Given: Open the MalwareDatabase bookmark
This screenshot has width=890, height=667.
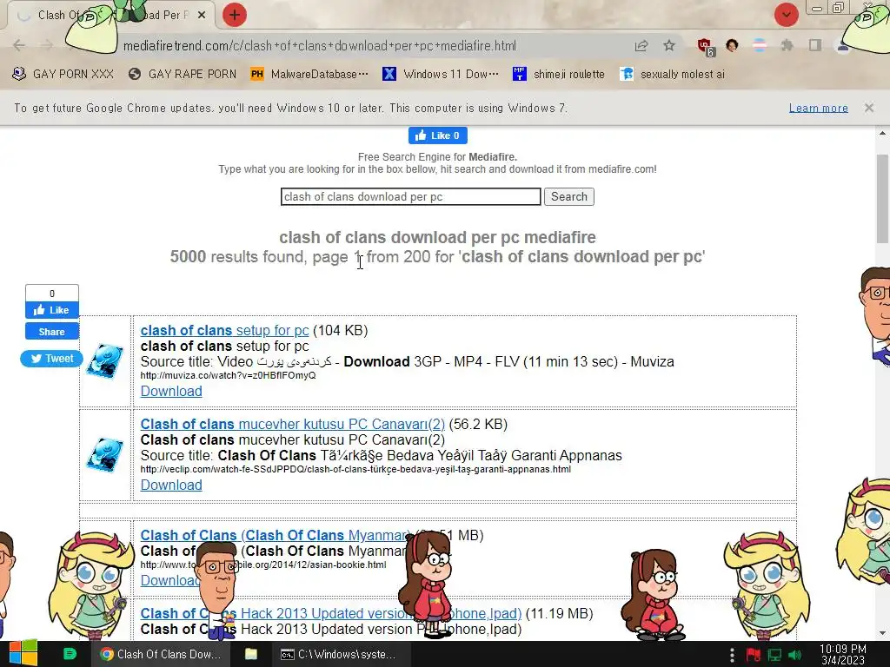Looking at the screenshot, I should tap(309, 75).
